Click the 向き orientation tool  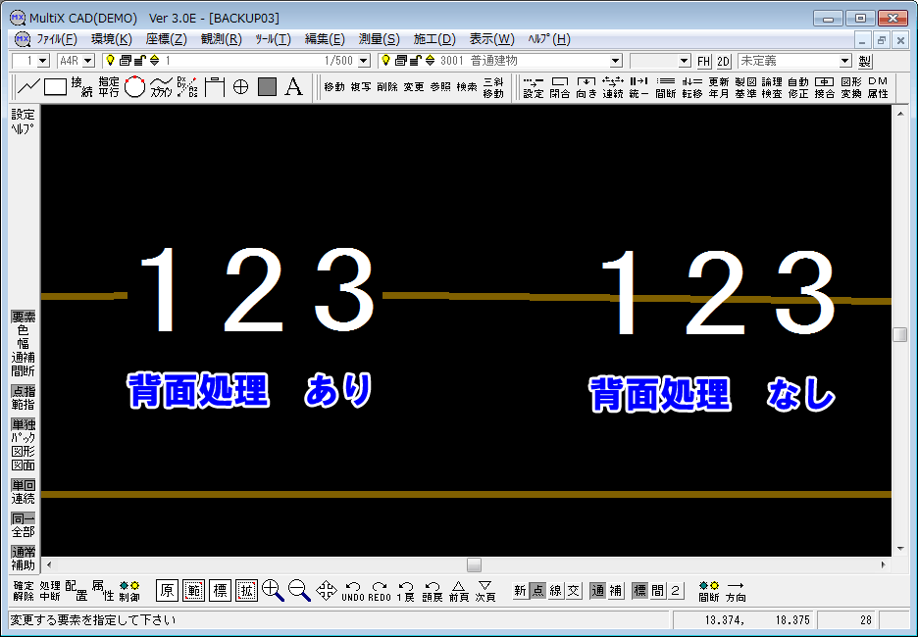pyautogui.click(x=586, y=88)
